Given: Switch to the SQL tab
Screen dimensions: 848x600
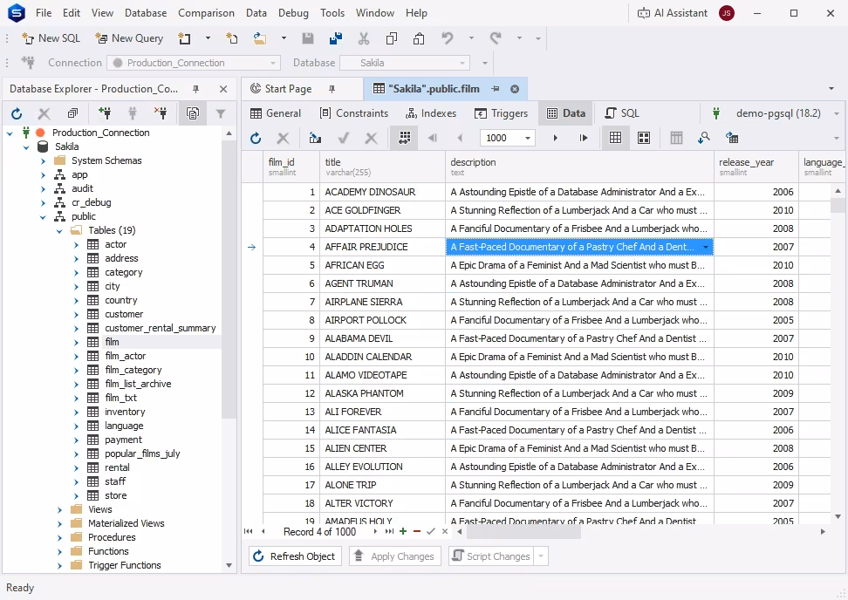Looking at the screenshot, I should pos(622,113).
